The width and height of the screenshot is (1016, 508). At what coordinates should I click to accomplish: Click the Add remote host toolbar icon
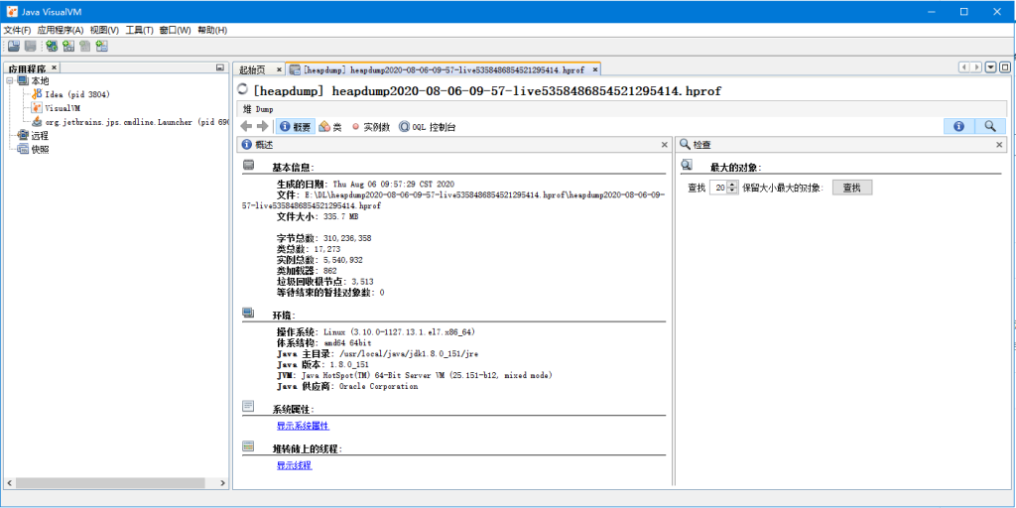click(52, 46)
